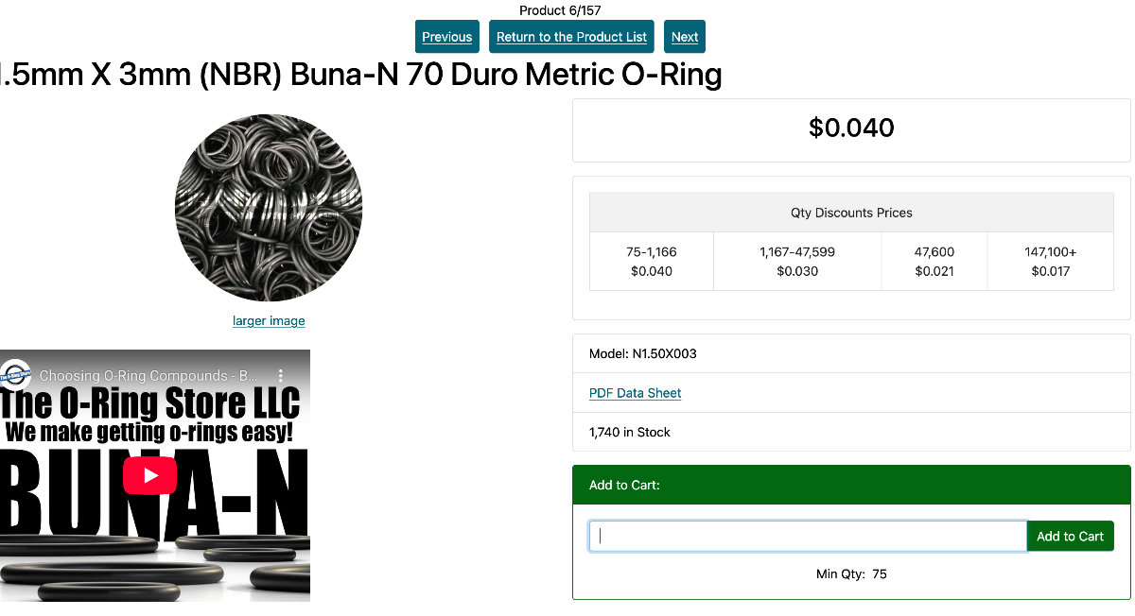Select the 1,167-47,599 quantity price tier

tap(797, 262)
